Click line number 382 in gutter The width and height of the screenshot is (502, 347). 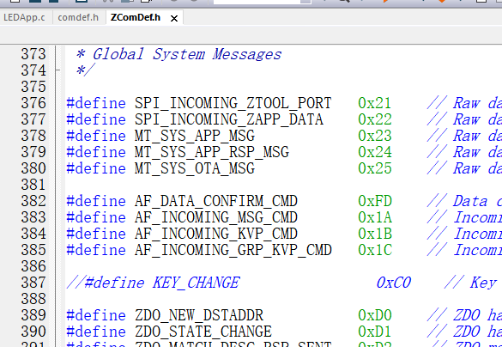(33, 201)
